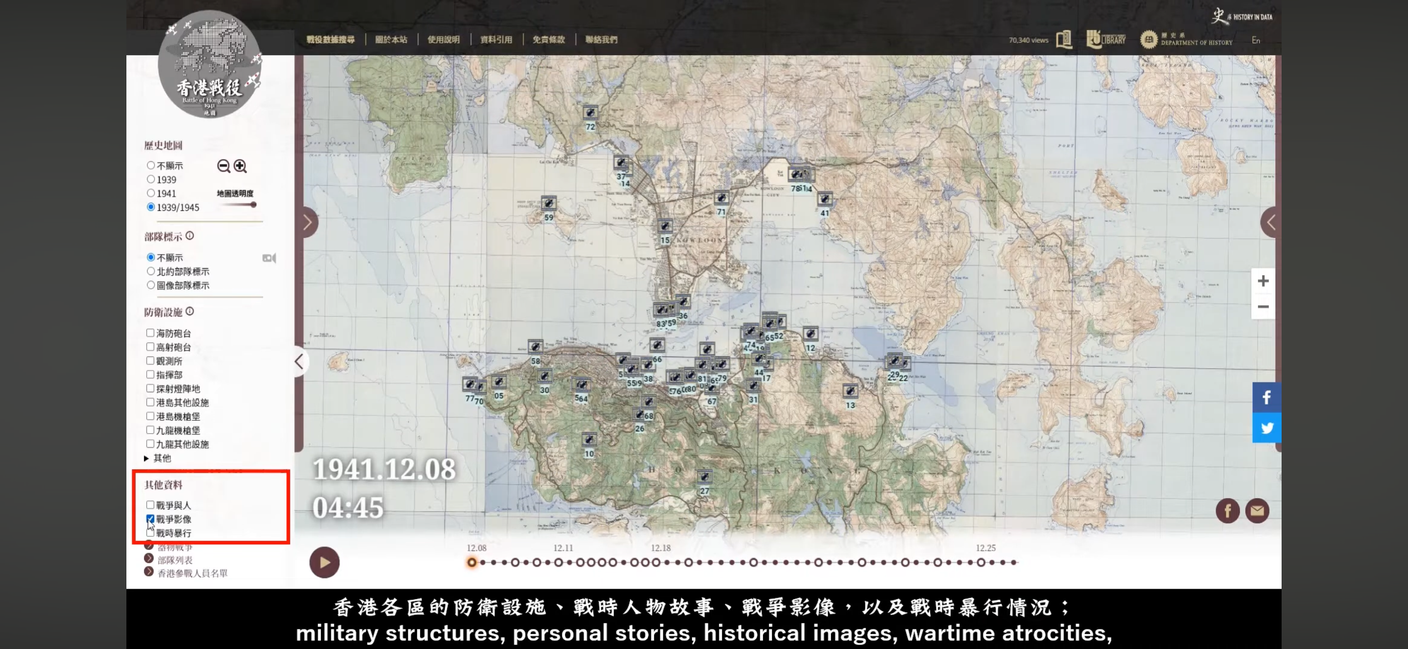Click photo marker numbered 72 on map
1408x649 pixels.
pyautogui.click(x=590, y=113)
